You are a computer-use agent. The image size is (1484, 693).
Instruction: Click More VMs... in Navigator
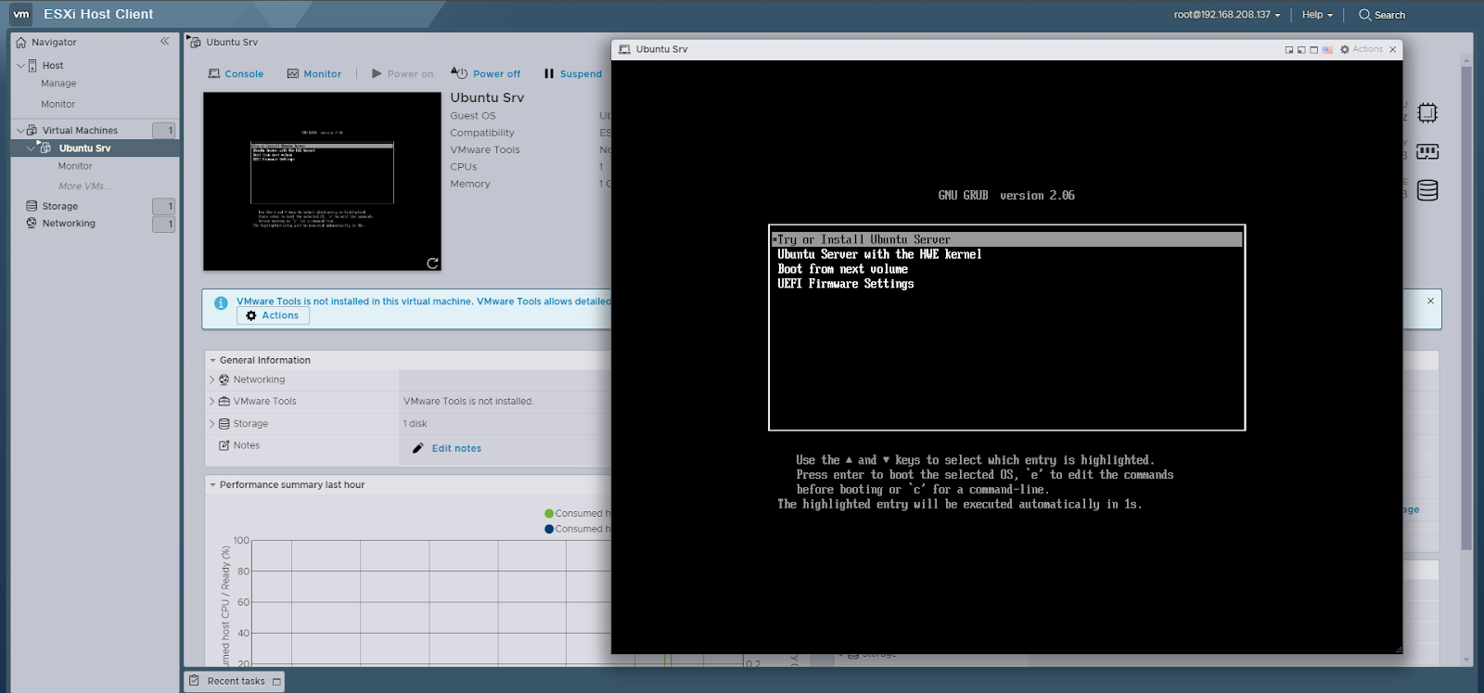(84, 186)
